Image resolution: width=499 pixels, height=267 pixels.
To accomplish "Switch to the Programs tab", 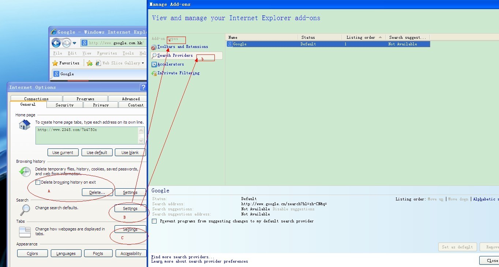I will 85,99.
